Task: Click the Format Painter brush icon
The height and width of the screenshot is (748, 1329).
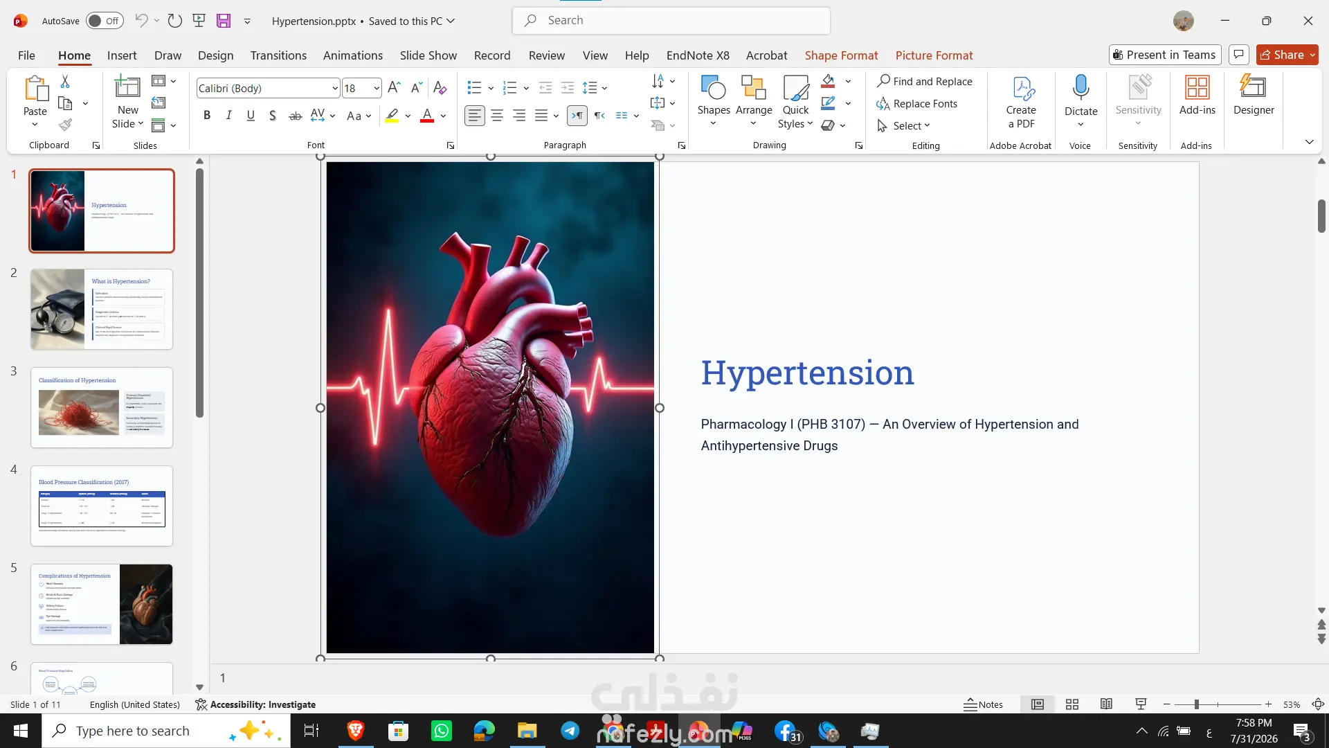Action: point(65,125)
